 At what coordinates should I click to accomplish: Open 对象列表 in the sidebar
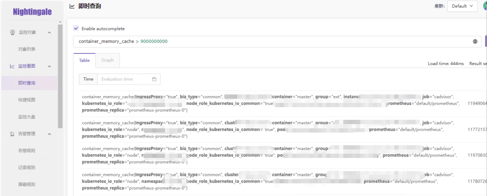click(x=27, y=49)
